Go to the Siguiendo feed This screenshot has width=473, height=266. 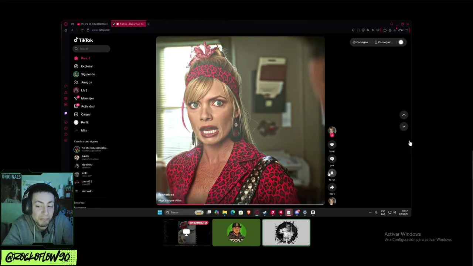84,74
